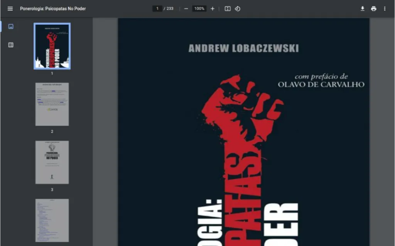
Task: Open the page 2 thumbnail
Action: point(52,104)
